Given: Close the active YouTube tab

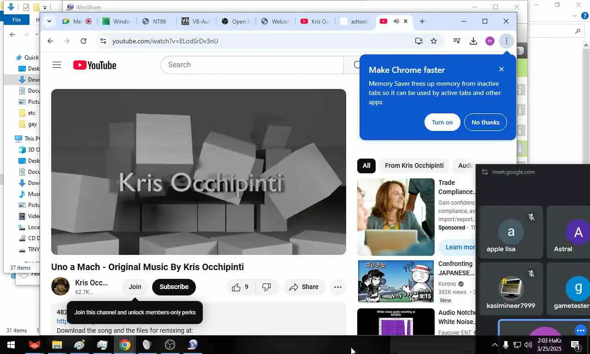Looking at the screenshot, I should pos(406,21).
